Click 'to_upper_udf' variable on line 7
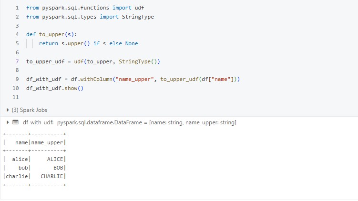 45,61
